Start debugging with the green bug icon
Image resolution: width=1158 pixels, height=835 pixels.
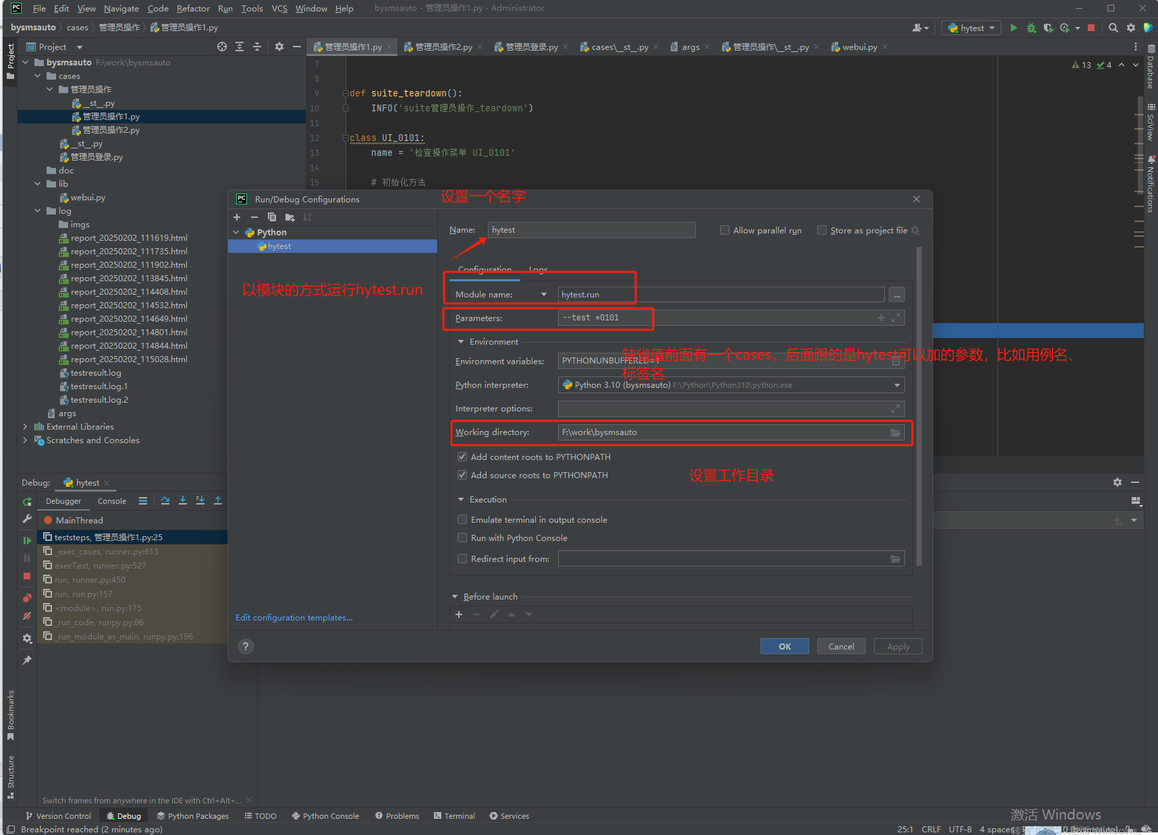[x=1031, y=28]
